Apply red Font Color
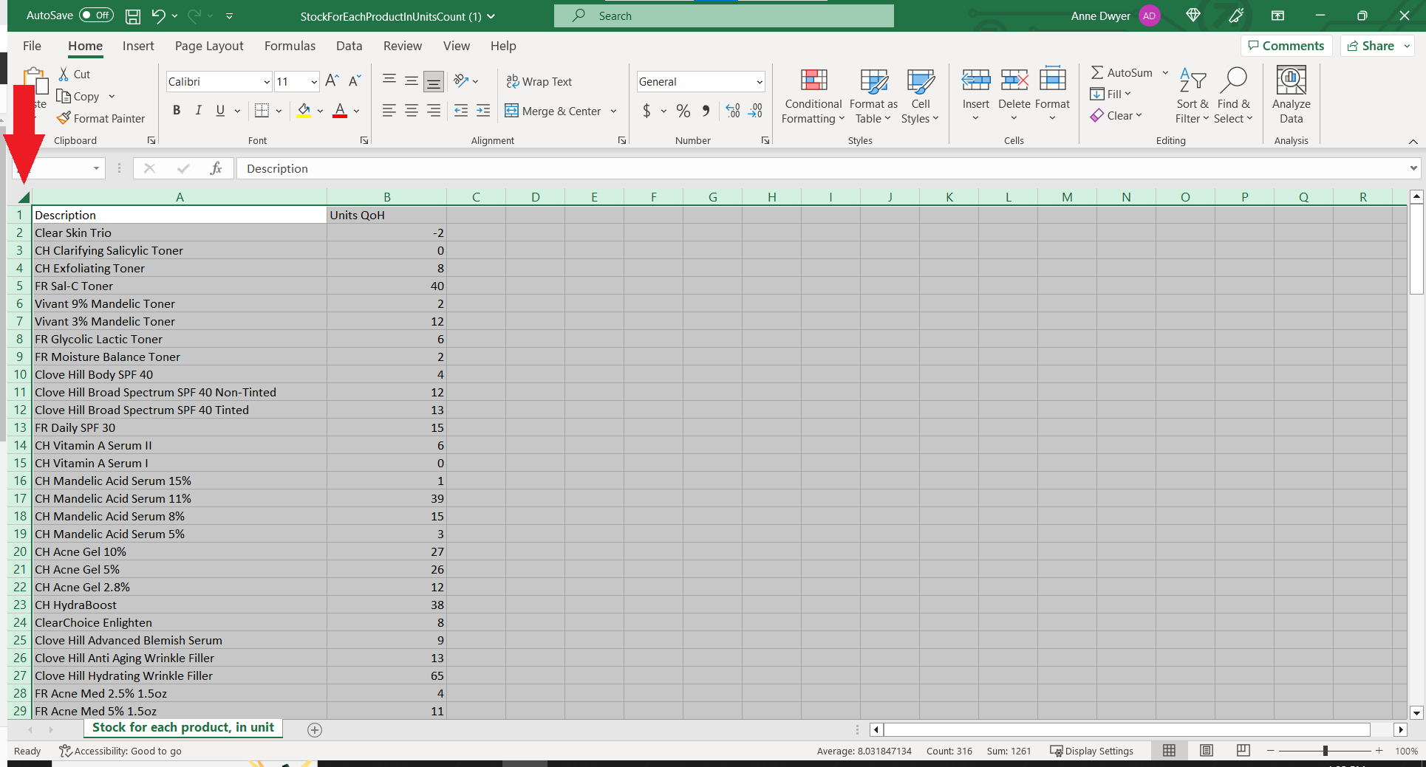 tap(340, 111)
